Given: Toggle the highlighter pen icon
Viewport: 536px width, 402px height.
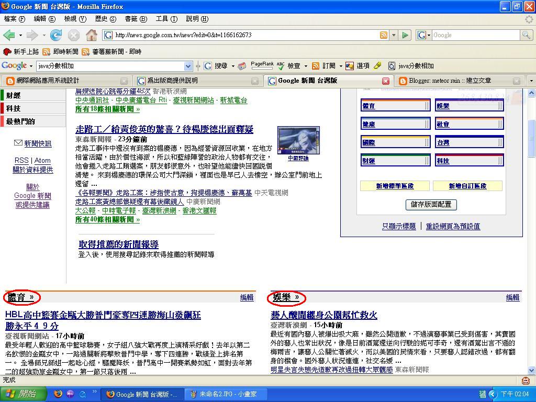Looking at the screenshot, I should click(x=377, y=65).
